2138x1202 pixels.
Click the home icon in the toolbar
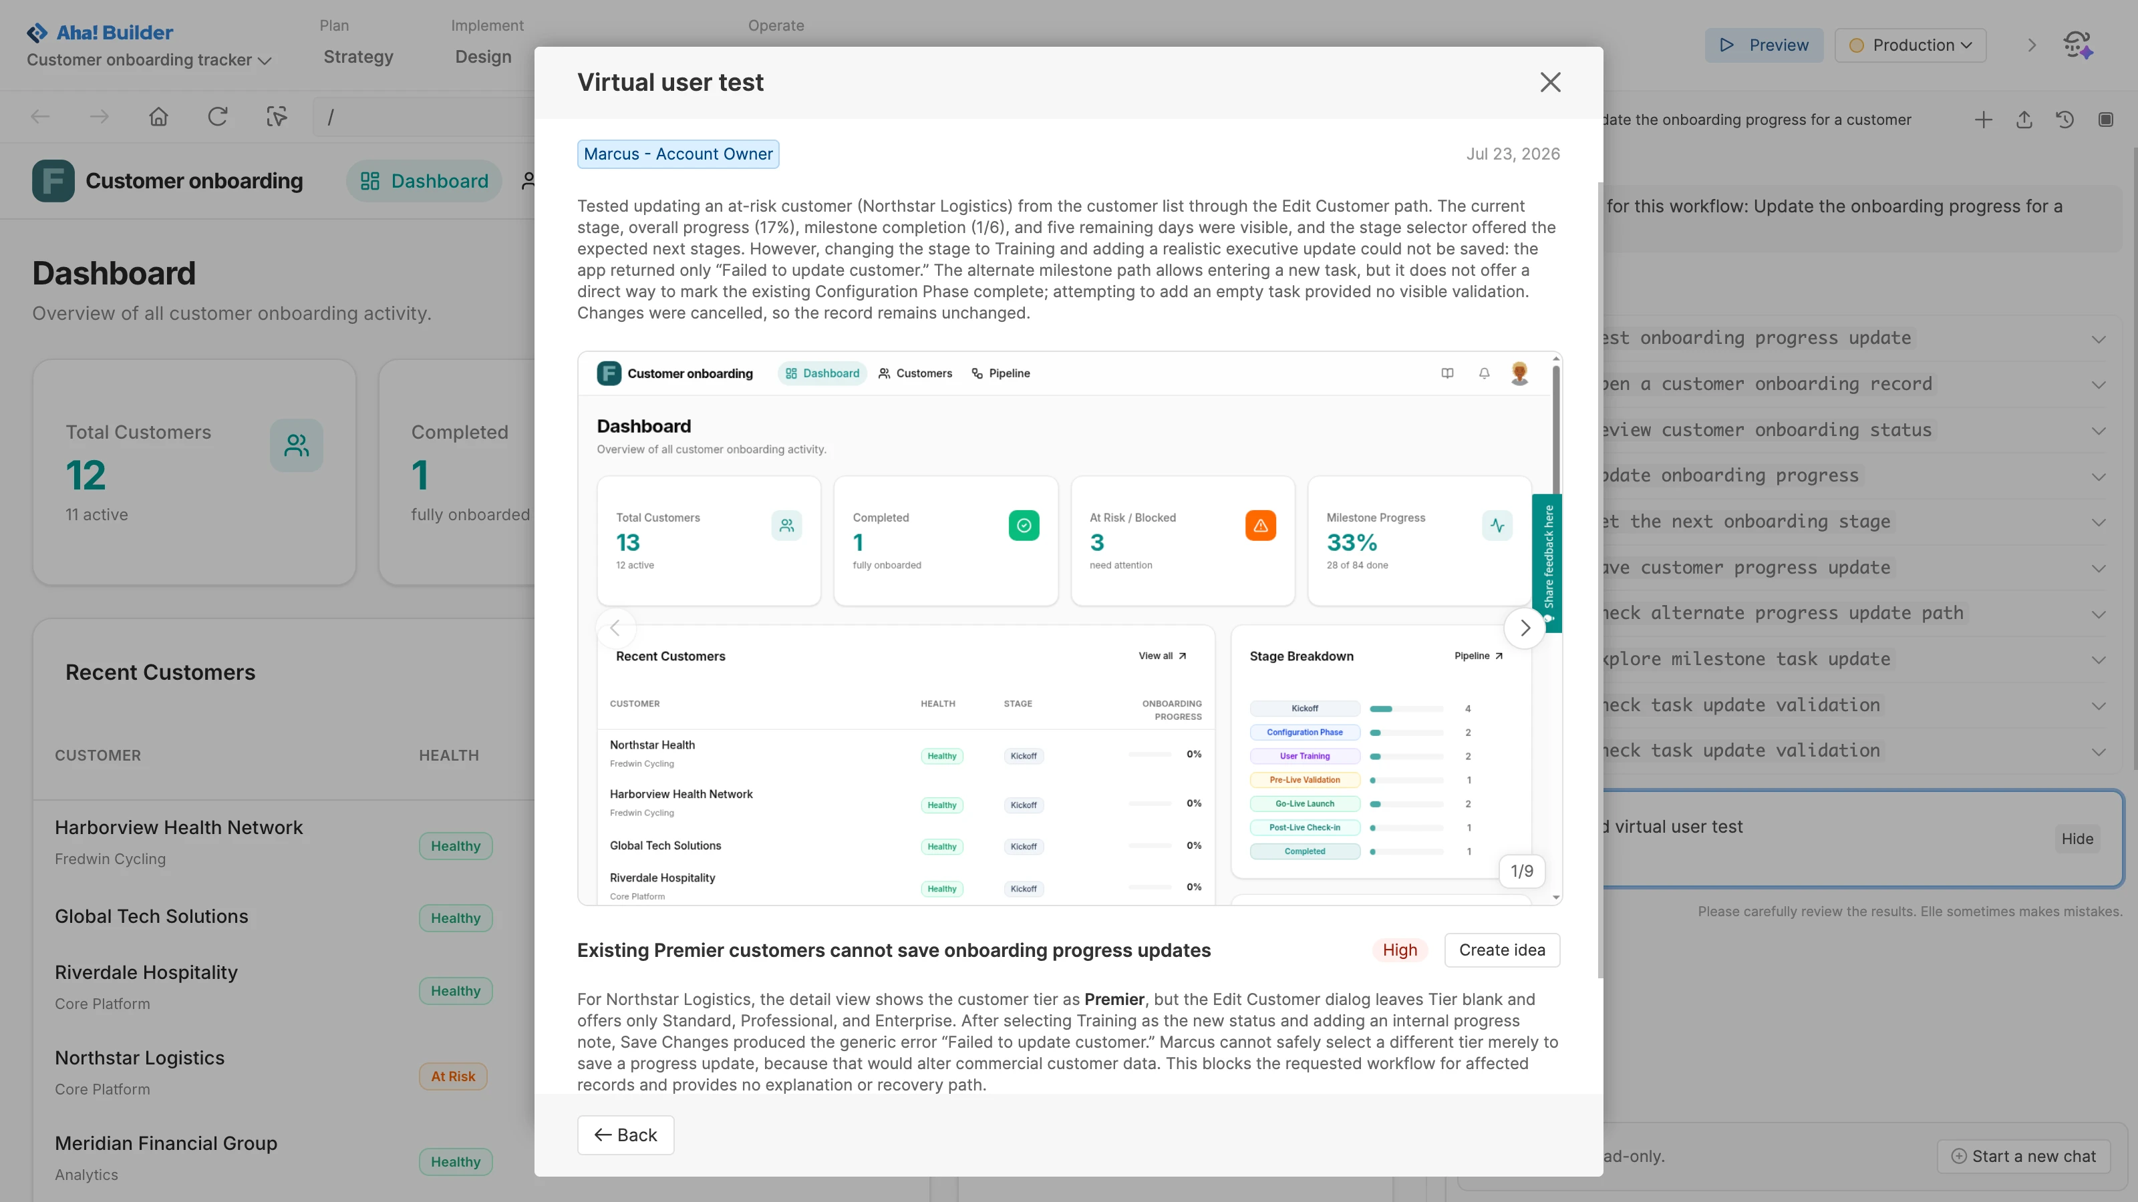158,117
